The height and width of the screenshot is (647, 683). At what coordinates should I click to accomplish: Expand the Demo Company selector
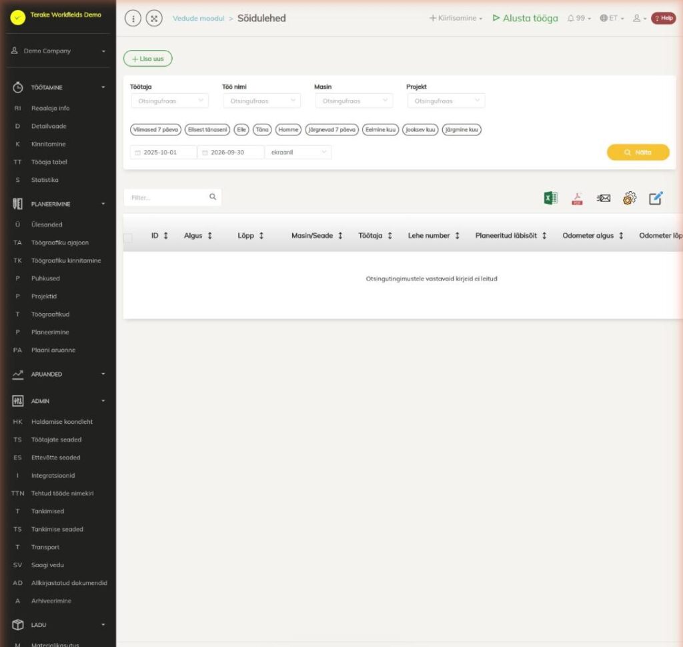point(59,51)
